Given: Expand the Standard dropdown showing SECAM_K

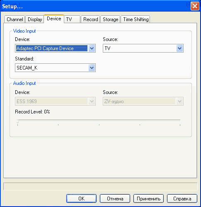Looking at the screenshot, I should 55,67.
